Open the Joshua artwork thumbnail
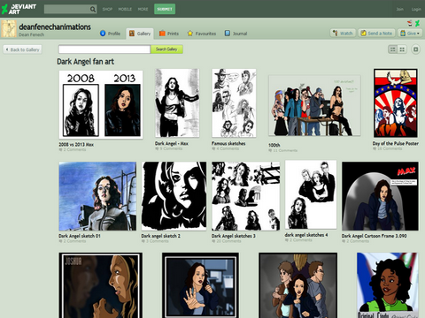The height and width of the screenshot is (318, 425). click(100, 285)
